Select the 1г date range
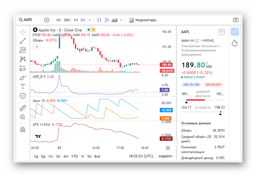The height and width of the screenshot is (176, 256). (83, 156)
